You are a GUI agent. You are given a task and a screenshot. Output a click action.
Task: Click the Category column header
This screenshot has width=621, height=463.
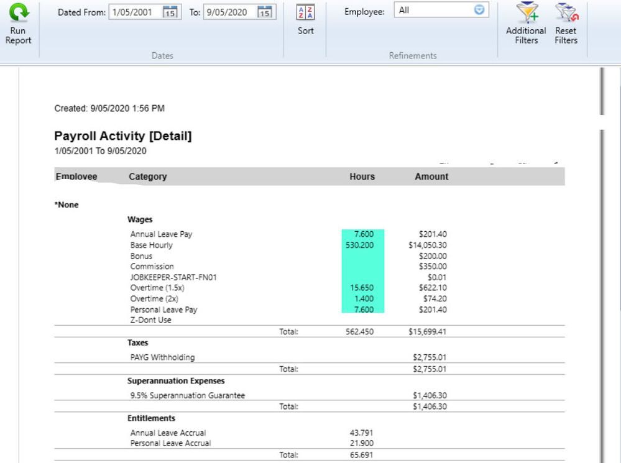click(147, 176)
